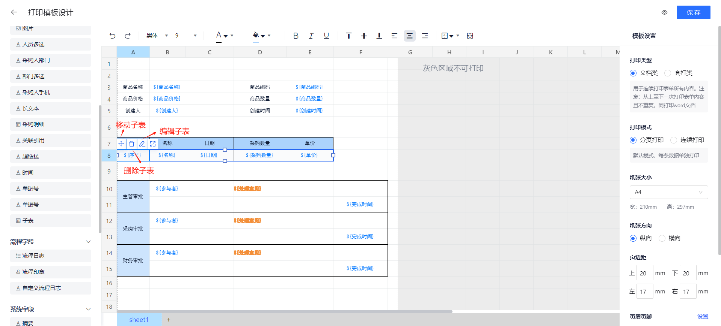Redo the last action

(128, 36)
